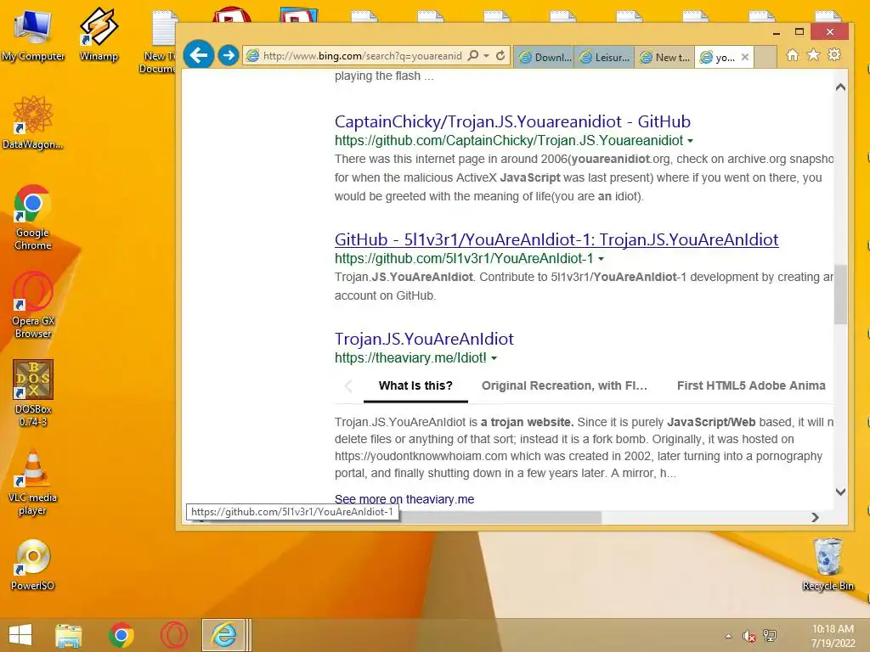Select the New Text Document desktop icon
870x652 pixels.
(x=157, y=42)
